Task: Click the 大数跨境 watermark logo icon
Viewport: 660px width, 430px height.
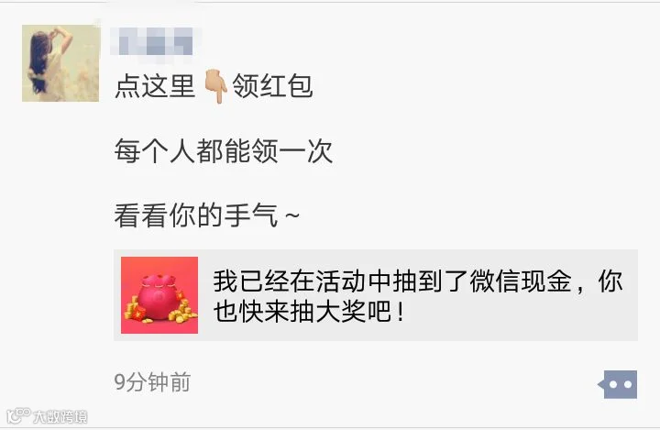Action: [18, 415]
